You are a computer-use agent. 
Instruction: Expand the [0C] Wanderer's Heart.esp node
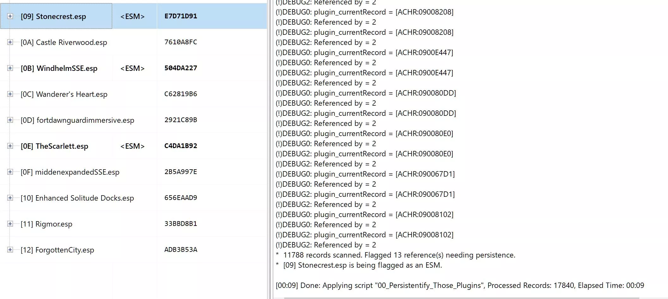pyautogui.click(x=10, y=94)
